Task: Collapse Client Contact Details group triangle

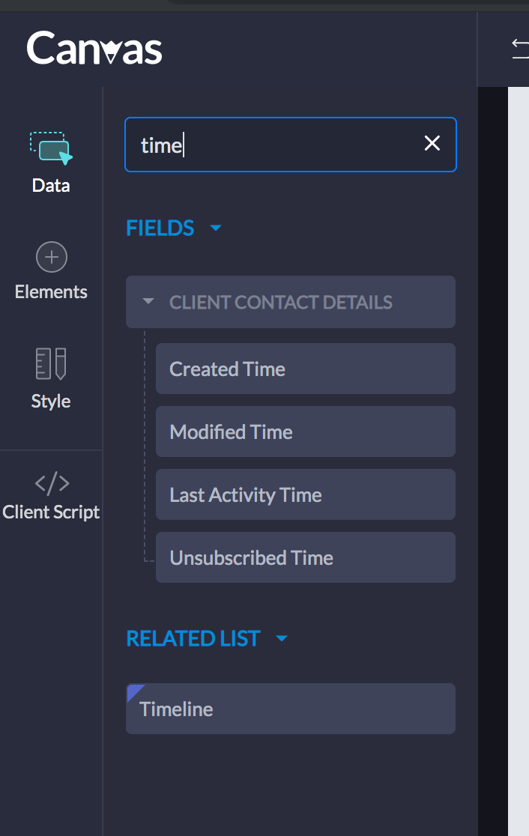Action: point(148,302)
